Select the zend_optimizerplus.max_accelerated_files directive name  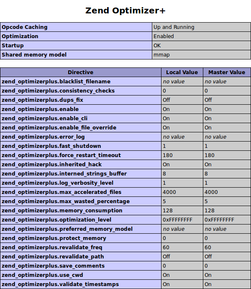pos(61,192)
